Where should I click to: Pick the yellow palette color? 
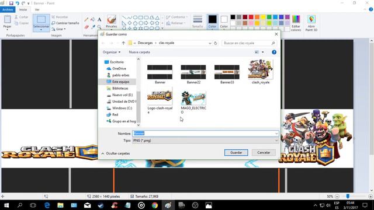263,17
